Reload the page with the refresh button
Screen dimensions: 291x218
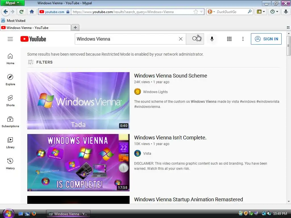click(21, 12)
